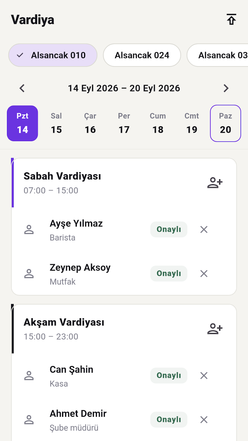The width and height of the screenshot is (248, 441).
Task: Click Onaylı status badge for Ahmet Demir
Action: pos(169,420)
